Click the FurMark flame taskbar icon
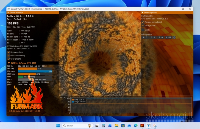Image resolution: width=200 pixels, height=129 pixels. point(142,126)
